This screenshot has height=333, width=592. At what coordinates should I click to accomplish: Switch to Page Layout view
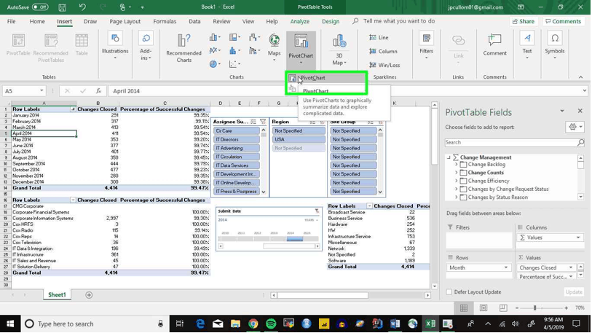click(484, 308)
